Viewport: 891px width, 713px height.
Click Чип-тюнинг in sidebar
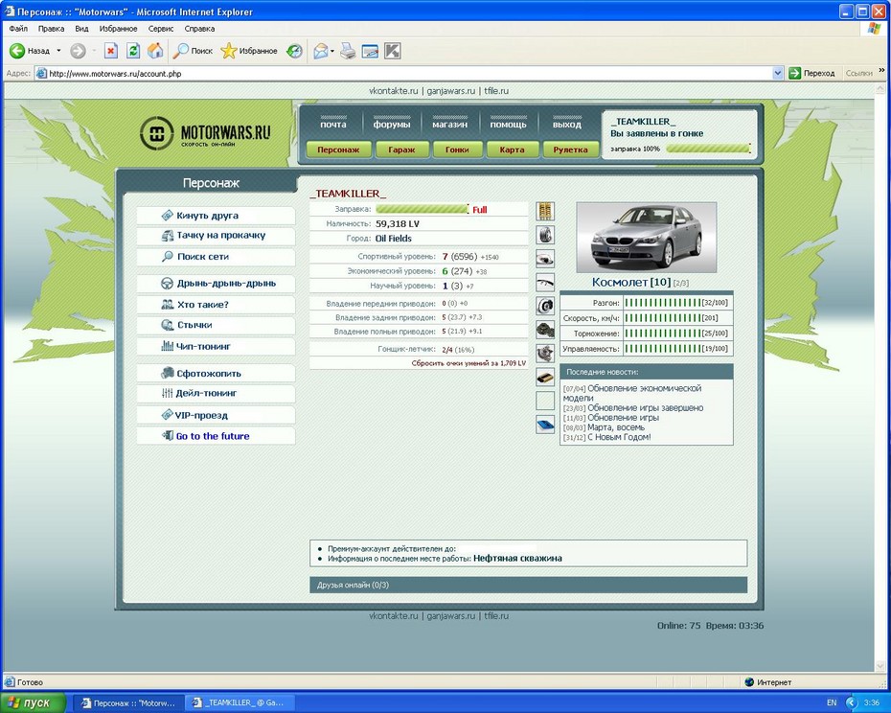[216, 346]
